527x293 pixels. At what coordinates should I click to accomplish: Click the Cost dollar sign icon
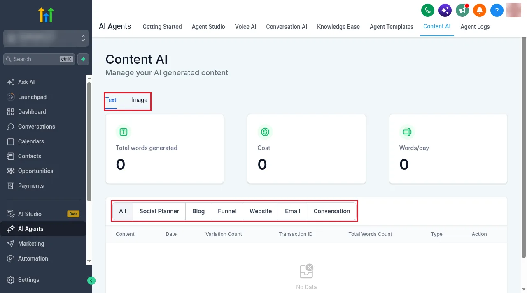point(265,132)
